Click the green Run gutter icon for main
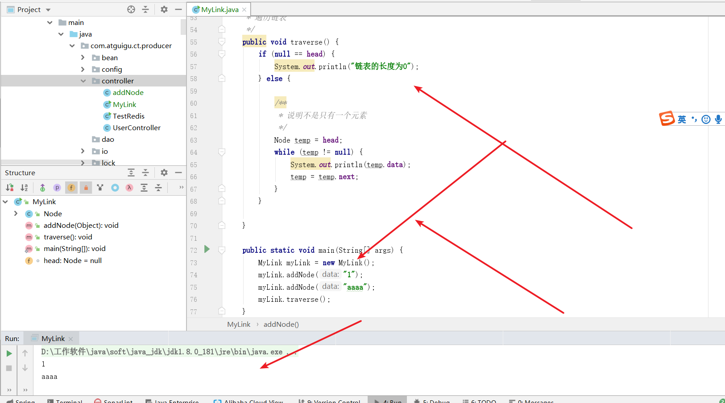The image size is (725, 403). pos(207,249)
